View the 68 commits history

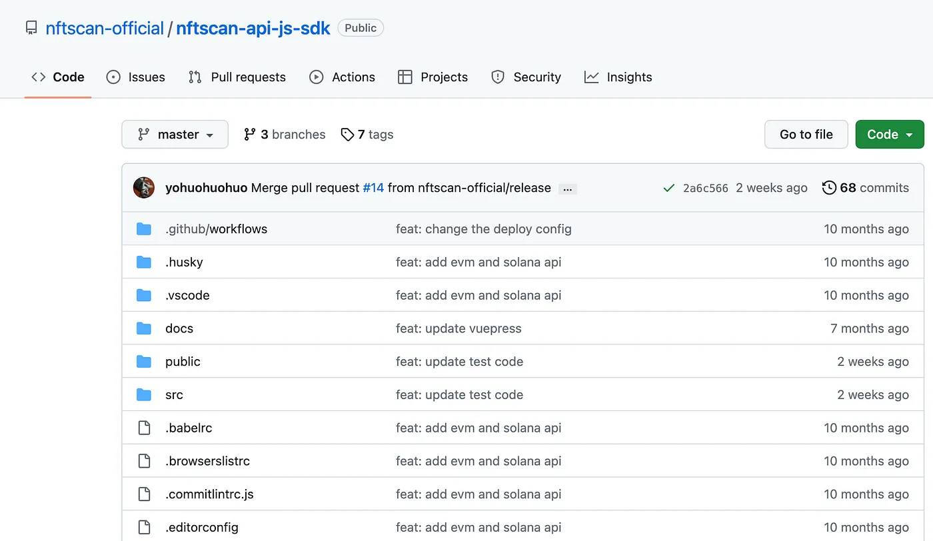click(866, 188)
